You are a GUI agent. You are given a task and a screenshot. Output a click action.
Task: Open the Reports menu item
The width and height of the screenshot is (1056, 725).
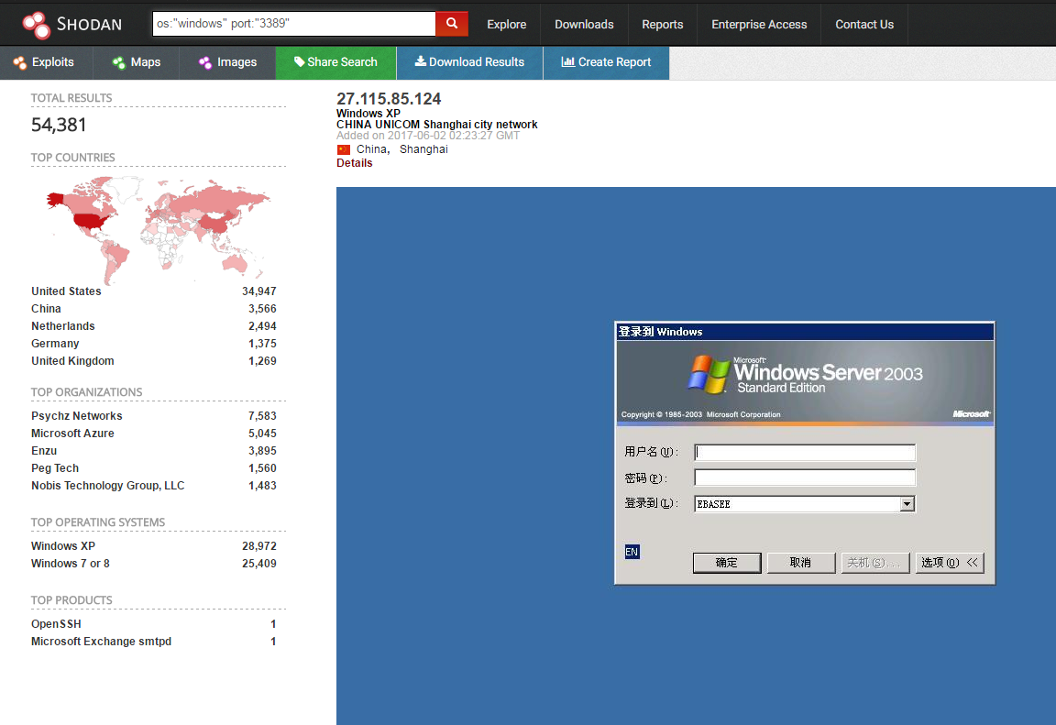click(662, 24)
